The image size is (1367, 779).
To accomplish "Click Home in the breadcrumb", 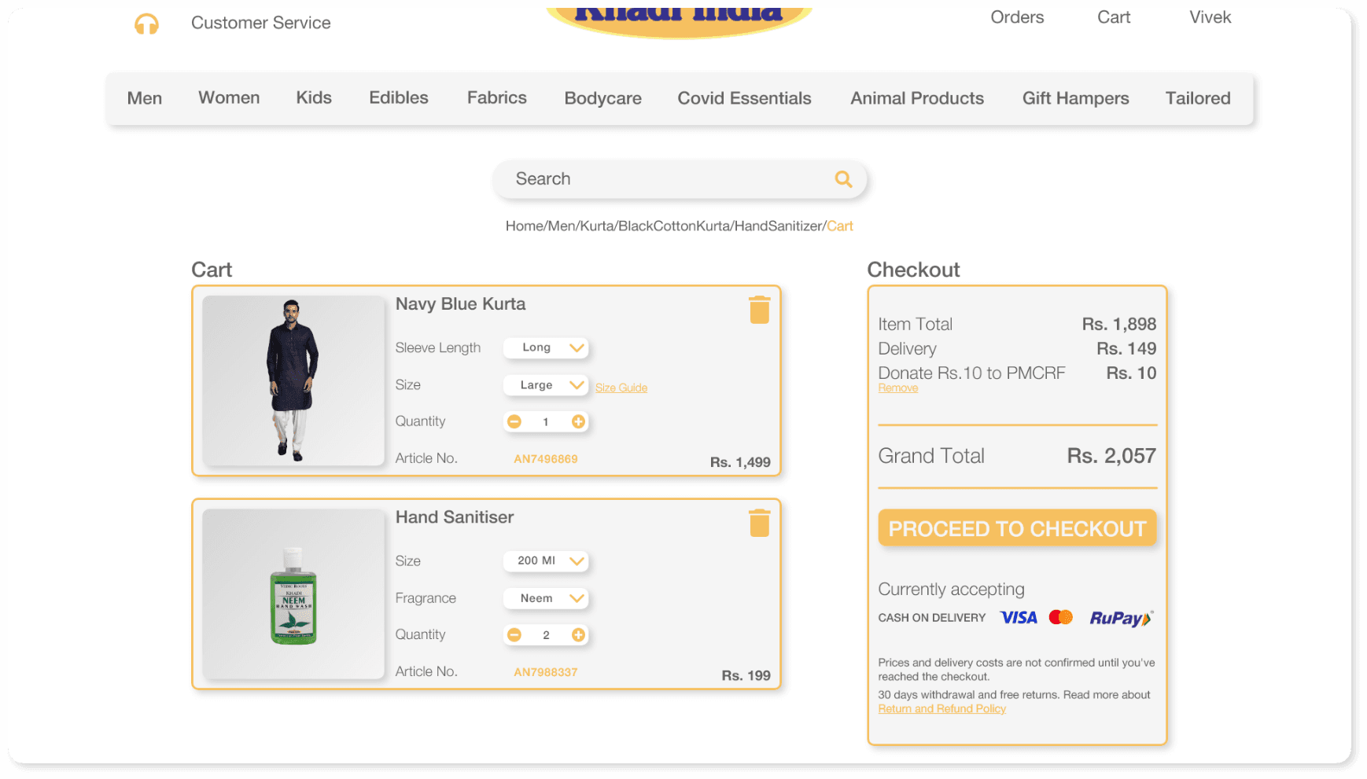I will coord(525,226).
